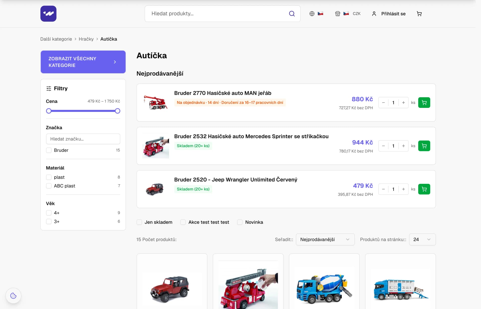Go to Hračky breadcrumb
The height and width of the screenshot is (309, 481).
click(x=86, y=39)
